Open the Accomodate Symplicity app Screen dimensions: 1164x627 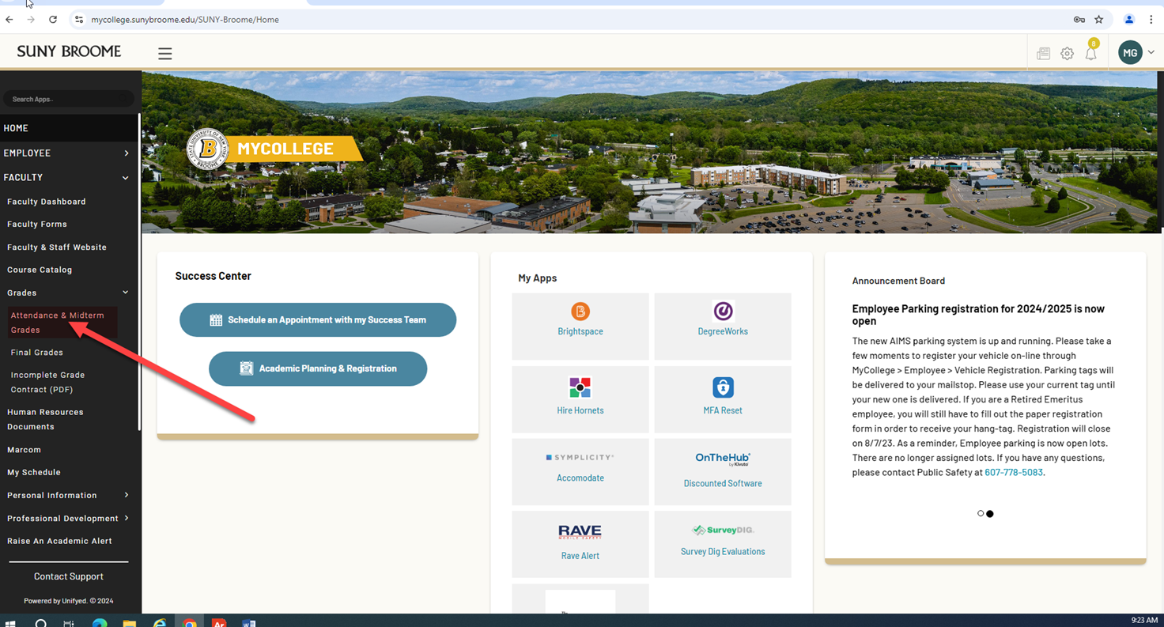coord(580,466)
